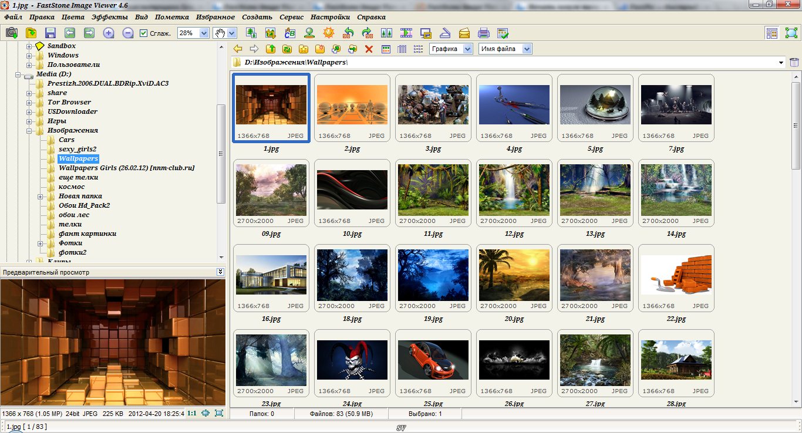The height and width of the screenshot is (433, 802).
Task: Select the 25.jpg red car thumbnail
Action: (x=433, y=360)
